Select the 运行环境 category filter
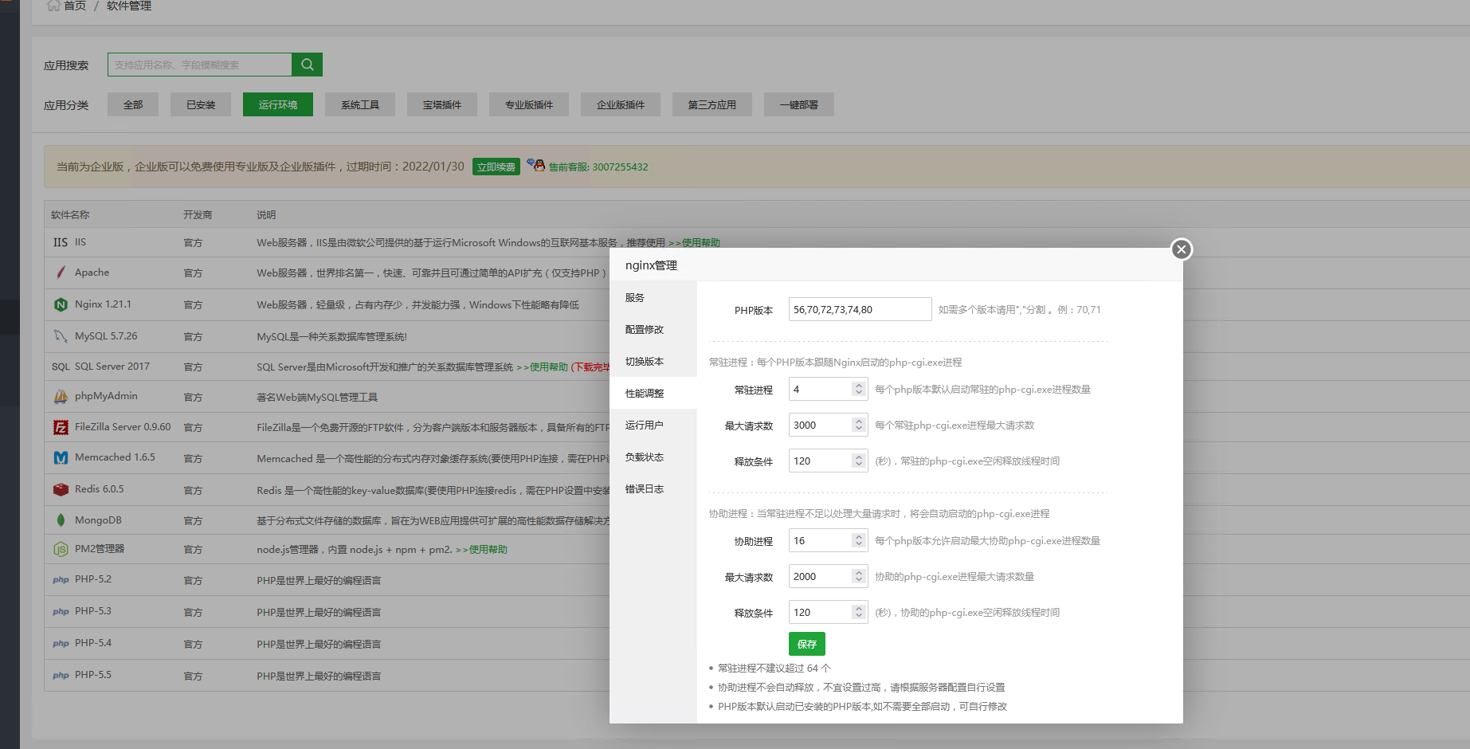Viewport: 1470px width, 749px height. pos(278,104)
